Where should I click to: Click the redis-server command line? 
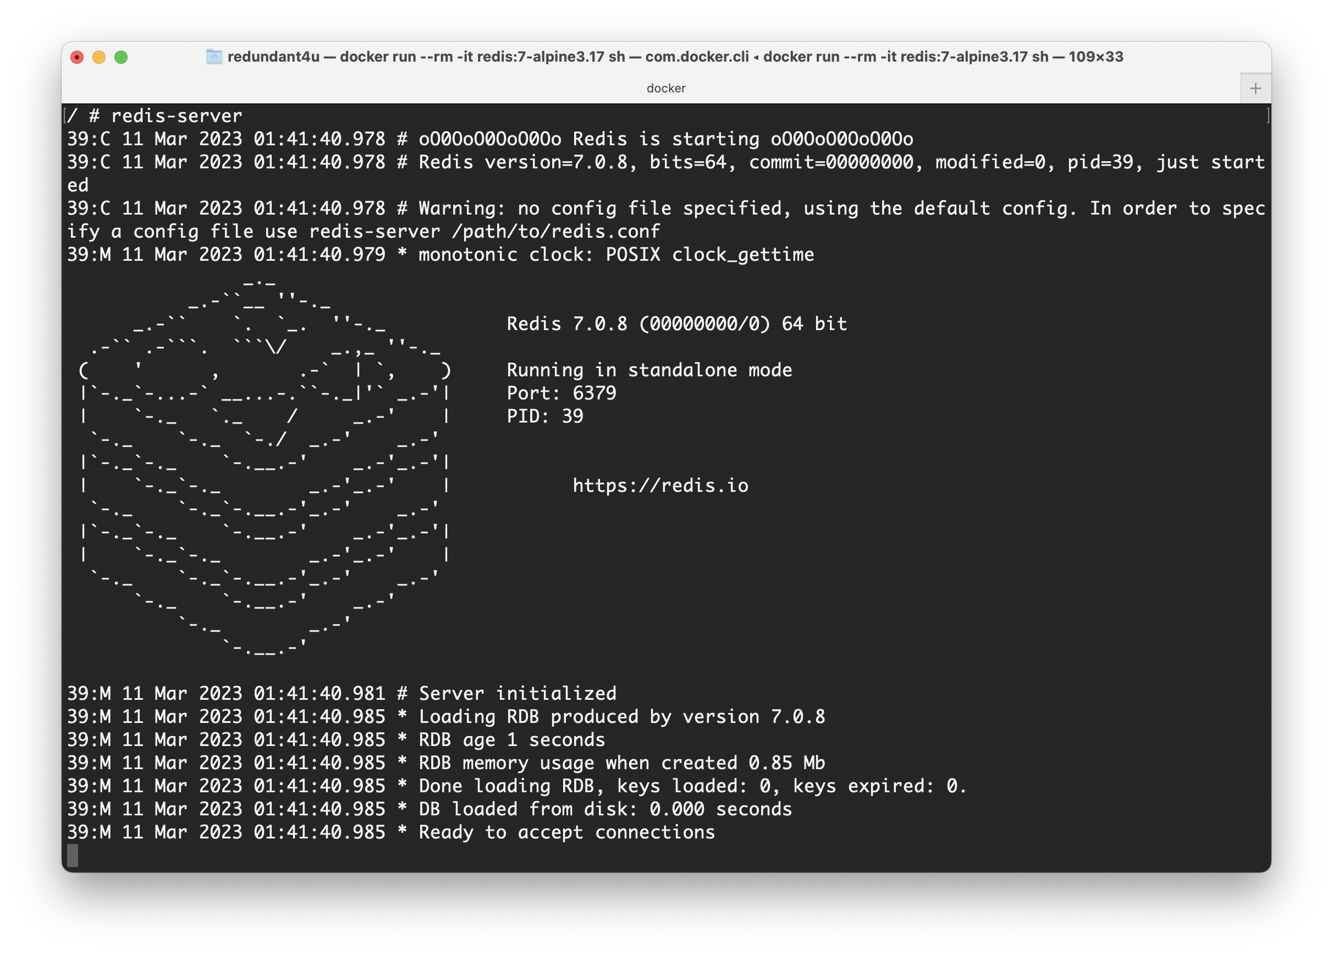click(x=155, y=116)
